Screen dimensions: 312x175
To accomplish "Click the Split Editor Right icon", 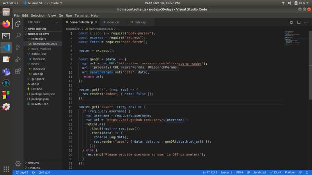I will pyautogui.click(x=300, y=23).
